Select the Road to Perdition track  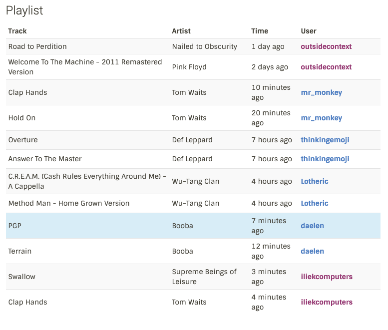[37, 46]
